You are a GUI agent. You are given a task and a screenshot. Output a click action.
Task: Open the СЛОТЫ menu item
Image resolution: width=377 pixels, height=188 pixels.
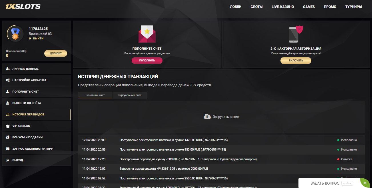256,7
